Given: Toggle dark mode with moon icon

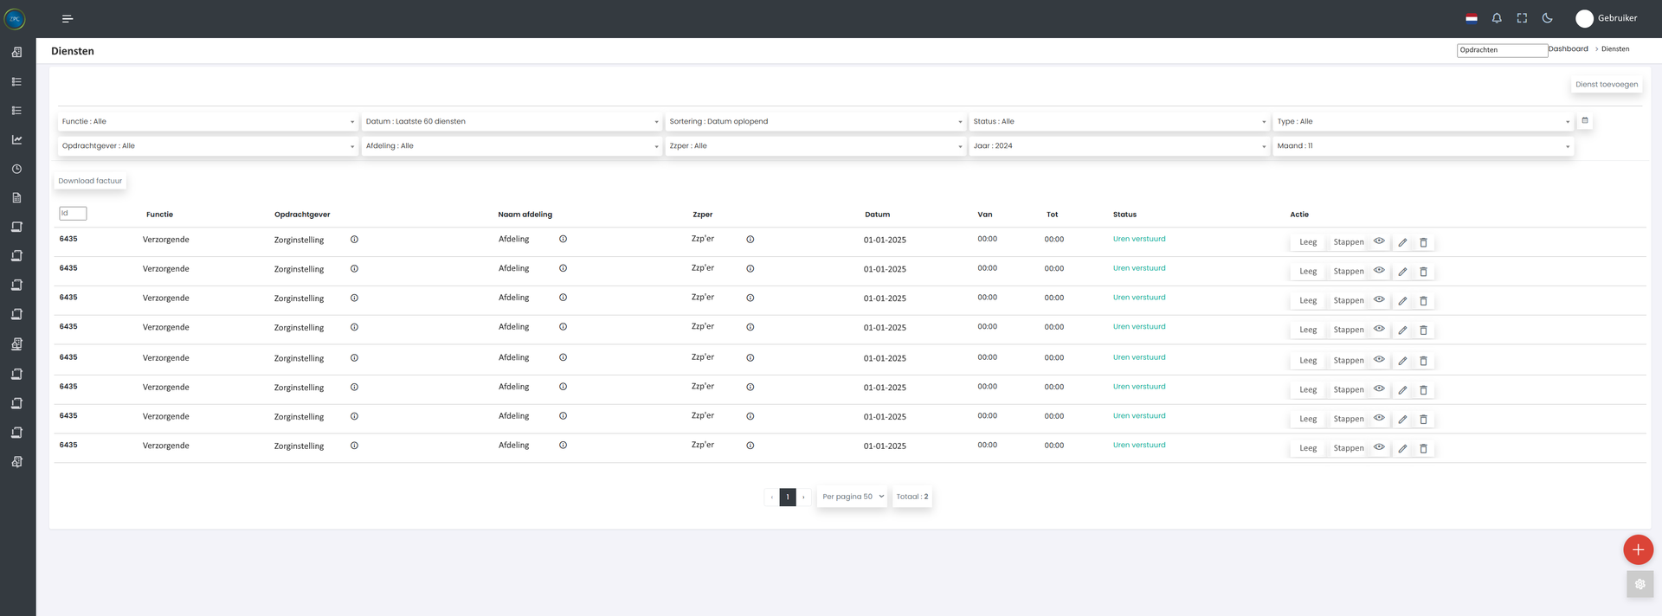Looking at the screenshot, I should tap(1548, 18).
